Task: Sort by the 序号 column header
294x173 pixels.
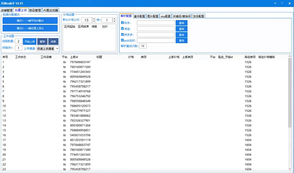Action: coord(5,57)
